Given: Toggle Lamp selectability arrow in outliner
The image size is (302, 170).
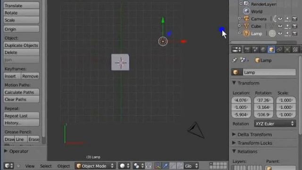Looking at the screenshot, I should (x=287, y=34).
